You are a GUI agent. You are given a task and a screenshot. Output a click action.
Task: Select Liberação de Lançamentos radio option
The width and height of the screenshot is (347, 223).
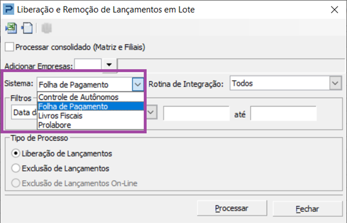coord(16,154)
